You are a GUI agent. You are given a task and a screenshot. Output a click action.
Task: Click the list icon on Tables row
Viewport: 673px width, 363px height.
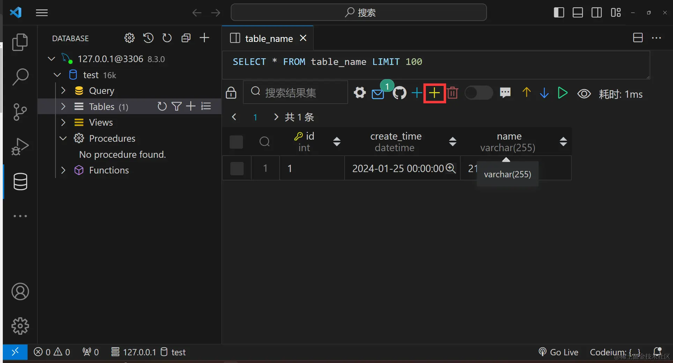tap(206, 106)
